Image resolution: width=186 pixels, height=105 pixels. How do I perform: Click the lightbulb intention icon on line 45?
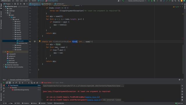[40, 41]
